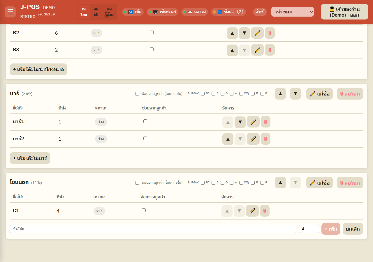Click เพิ่มโต๊ะในบาร์ add-table button
This screenshot has height=262, width=373.
tap(30, 158)
